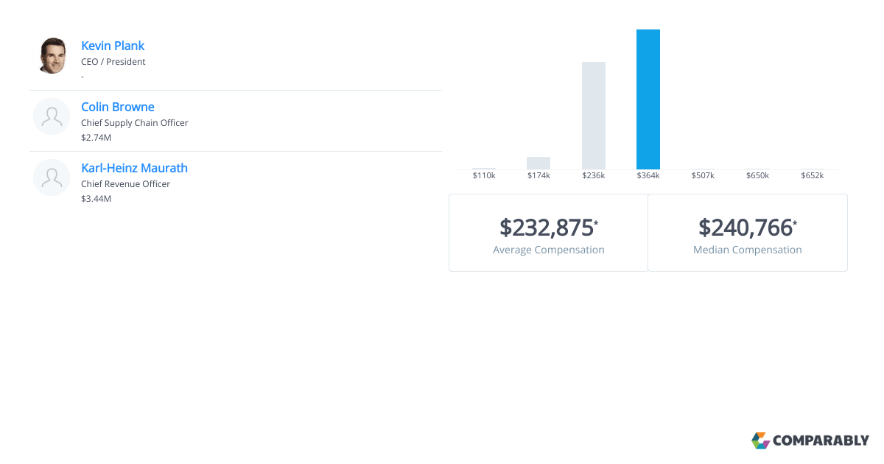Click the $507k axis label
This screenshot has height=464, width=884.
(703, 175)
